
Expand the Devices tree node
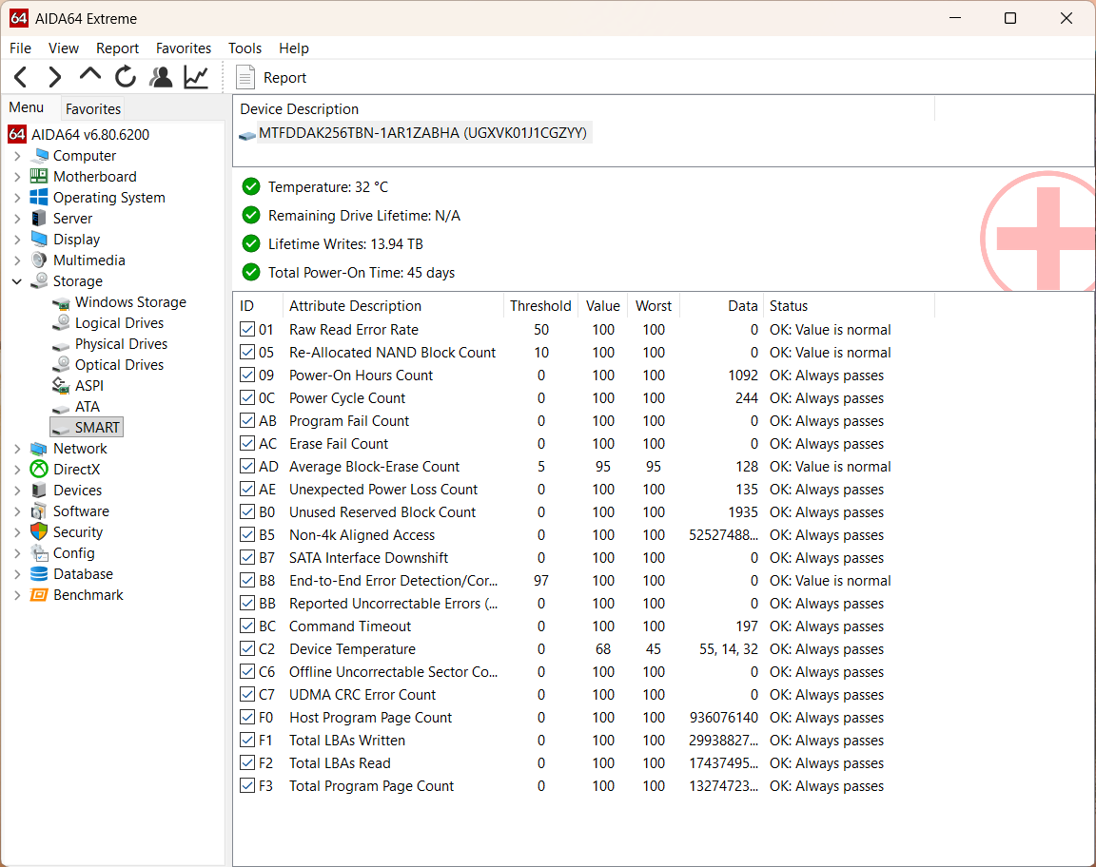17,491
